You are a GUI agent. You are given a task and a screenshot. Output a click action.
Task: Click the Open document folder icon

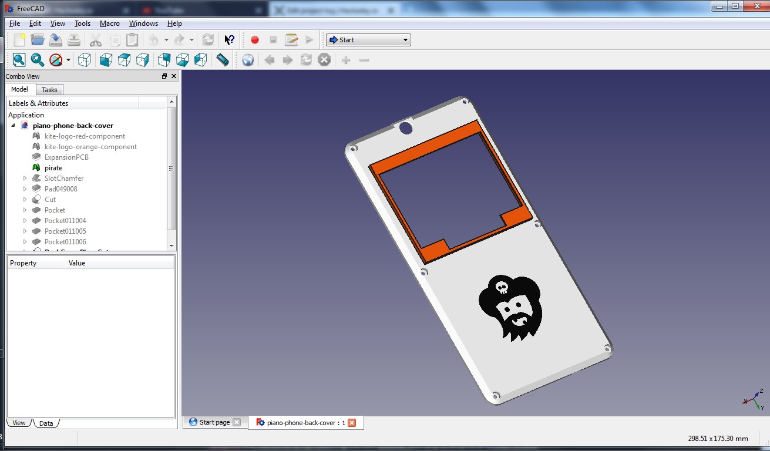pyautogui.click(x=38, y=40)
